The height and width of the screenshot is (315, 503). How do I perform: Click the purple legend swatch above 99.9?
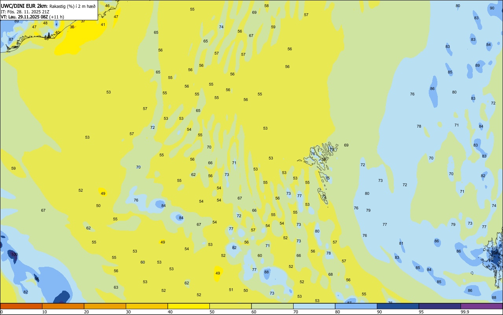(481, 306)
